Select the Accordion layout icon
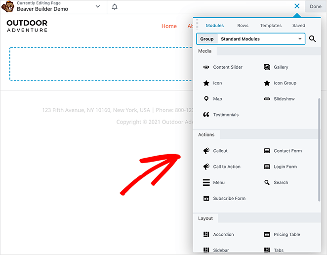The height and width of the screenshot is (255, 327). (x=206, y=234)
